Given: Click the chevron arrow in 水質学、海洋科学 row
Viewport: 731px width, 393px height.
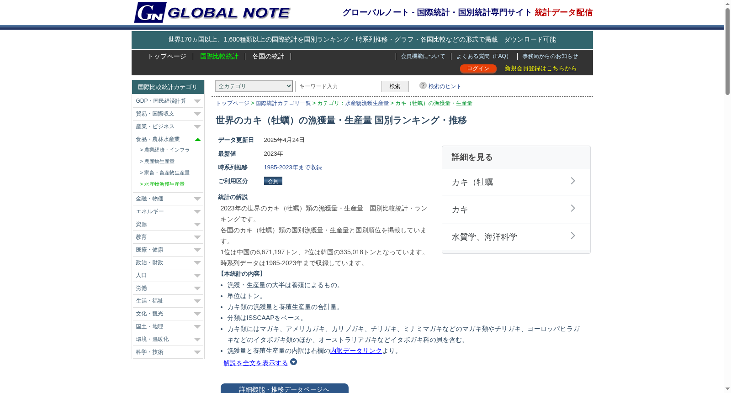Looking at the screenshot, I should coord(573,236).
